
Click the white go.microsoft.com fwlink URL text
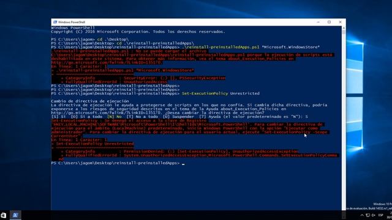tap(106, 112)
